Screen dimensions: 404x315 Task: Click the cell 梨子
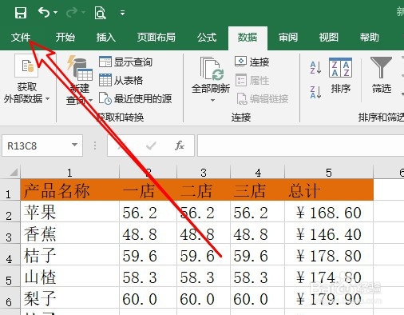tap(69, 298)
